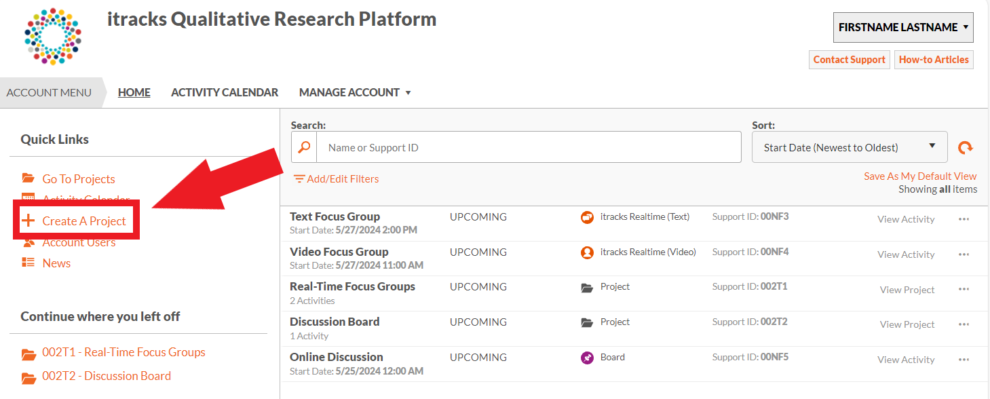
Task: Click folder icon beside 002T2 recent item
Action: point(28,377)
